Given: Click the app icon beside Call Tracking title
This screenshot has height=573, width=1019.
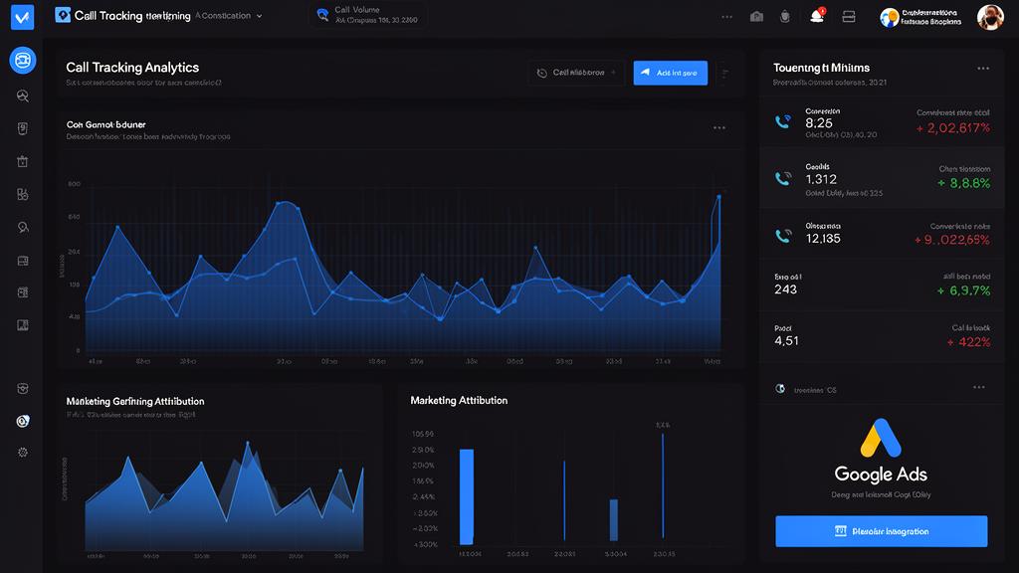Looking at the screenshot, I should (63, 15).
